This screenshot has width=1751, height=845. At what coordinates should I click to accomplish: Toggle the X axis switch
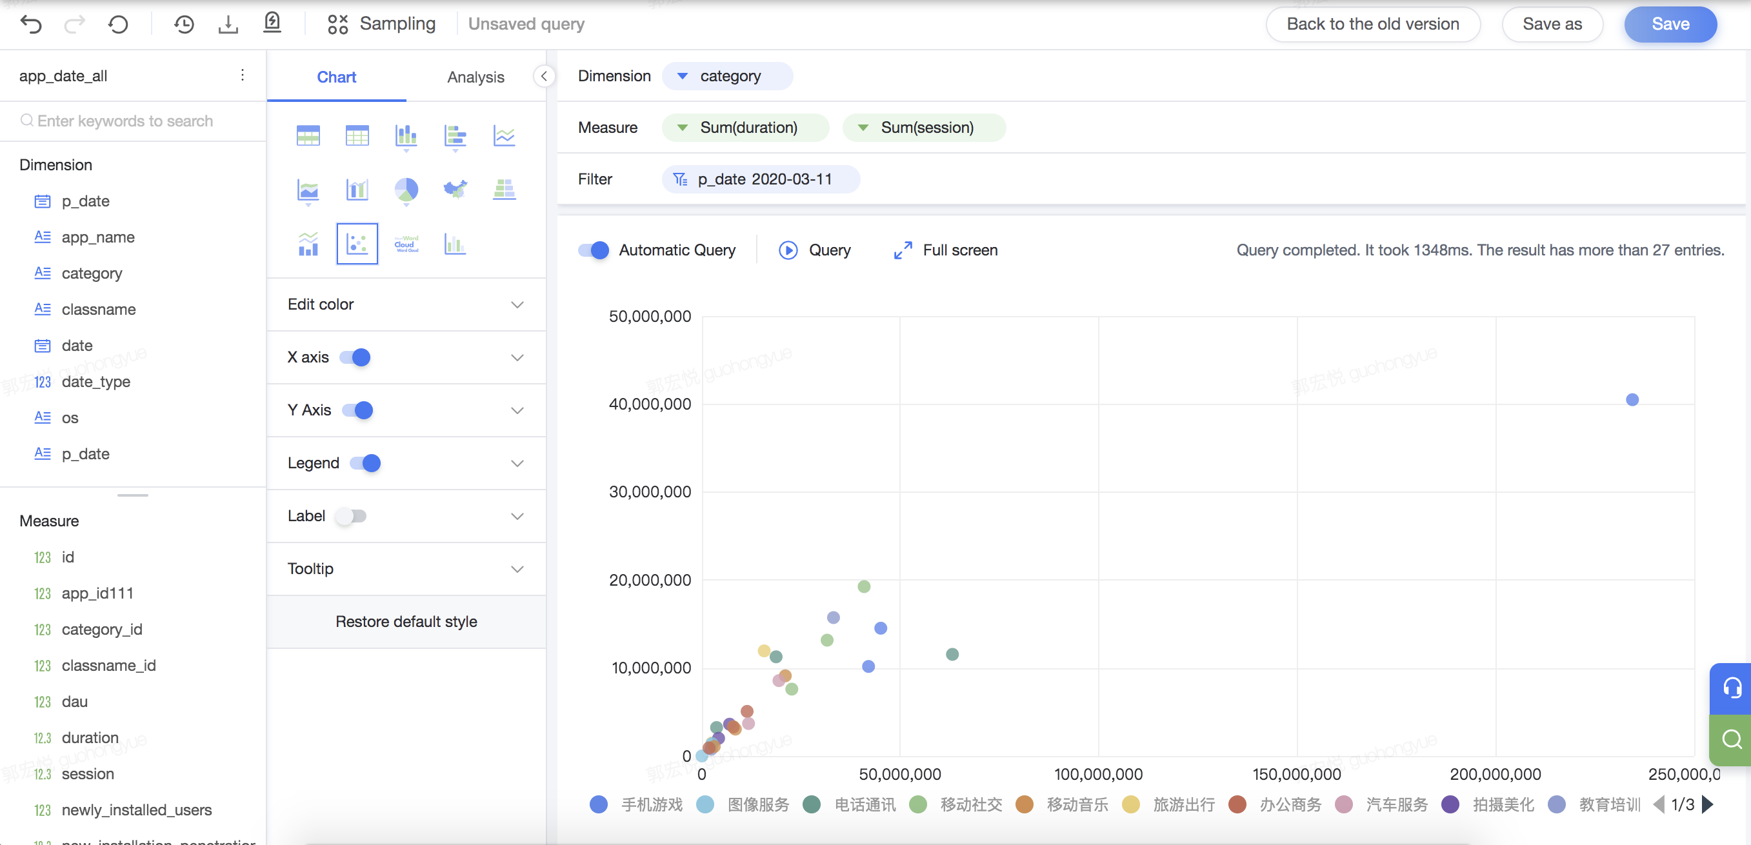click(355, 357)
